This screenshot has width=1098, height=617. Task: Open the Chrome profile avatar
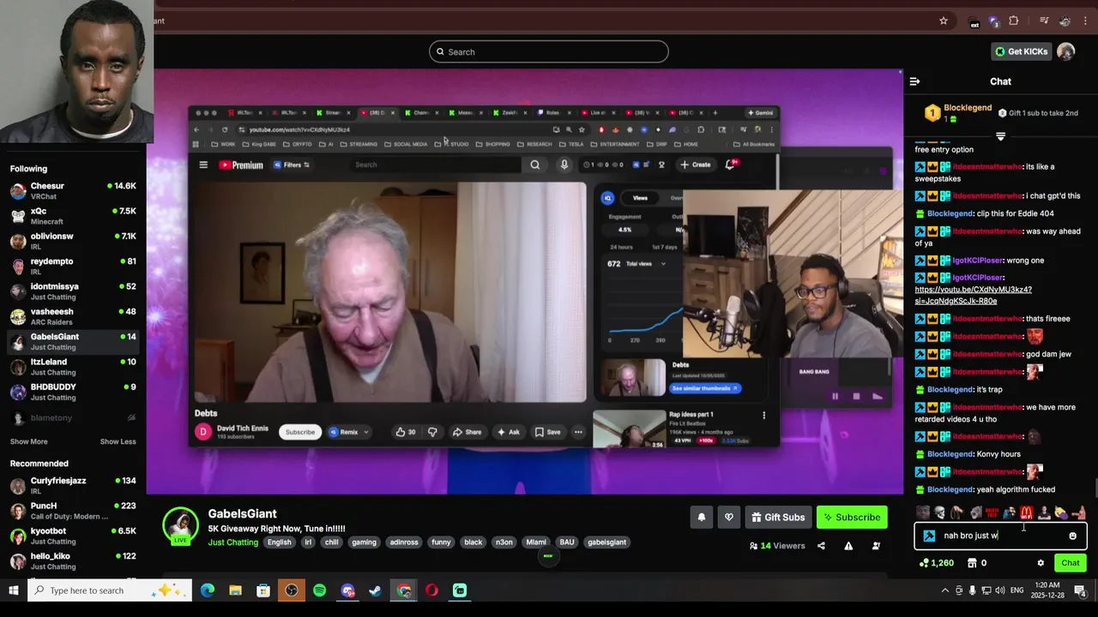[x=1065, y=21]
